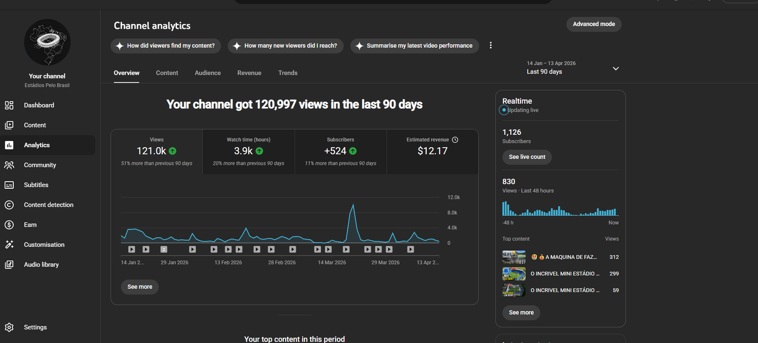This screenshot has height=343, width=758.
Task: Open the three-dot more options menu
Action: (x=490, y=45)
